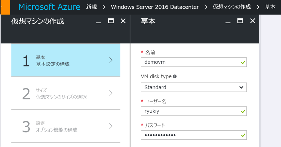281x147 pixels.
Task: Maximize the 仮想マシンの作成 blade
Action: pyautogui.click(x=111, y=21)
